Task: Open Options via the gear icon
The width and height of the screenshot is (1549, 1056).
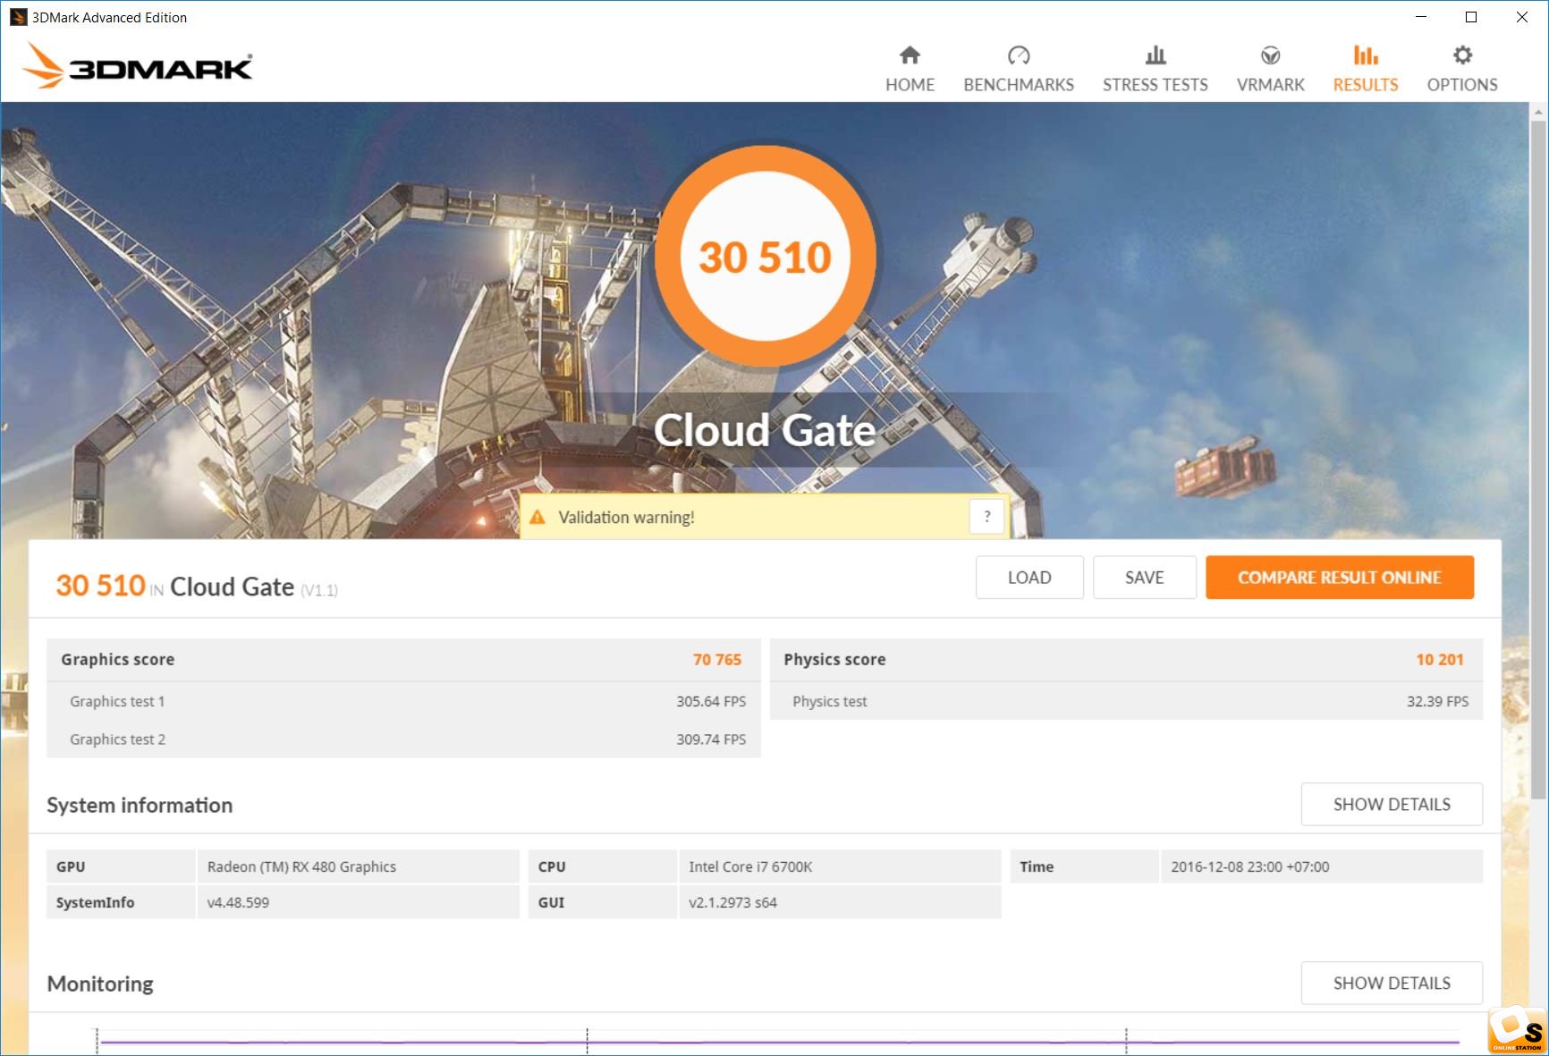Action: [x=1461, y=55]
